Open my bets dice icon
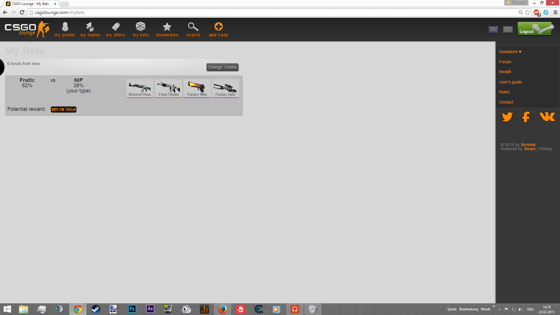This screenshot has height=315, width=560. [140, 27]
